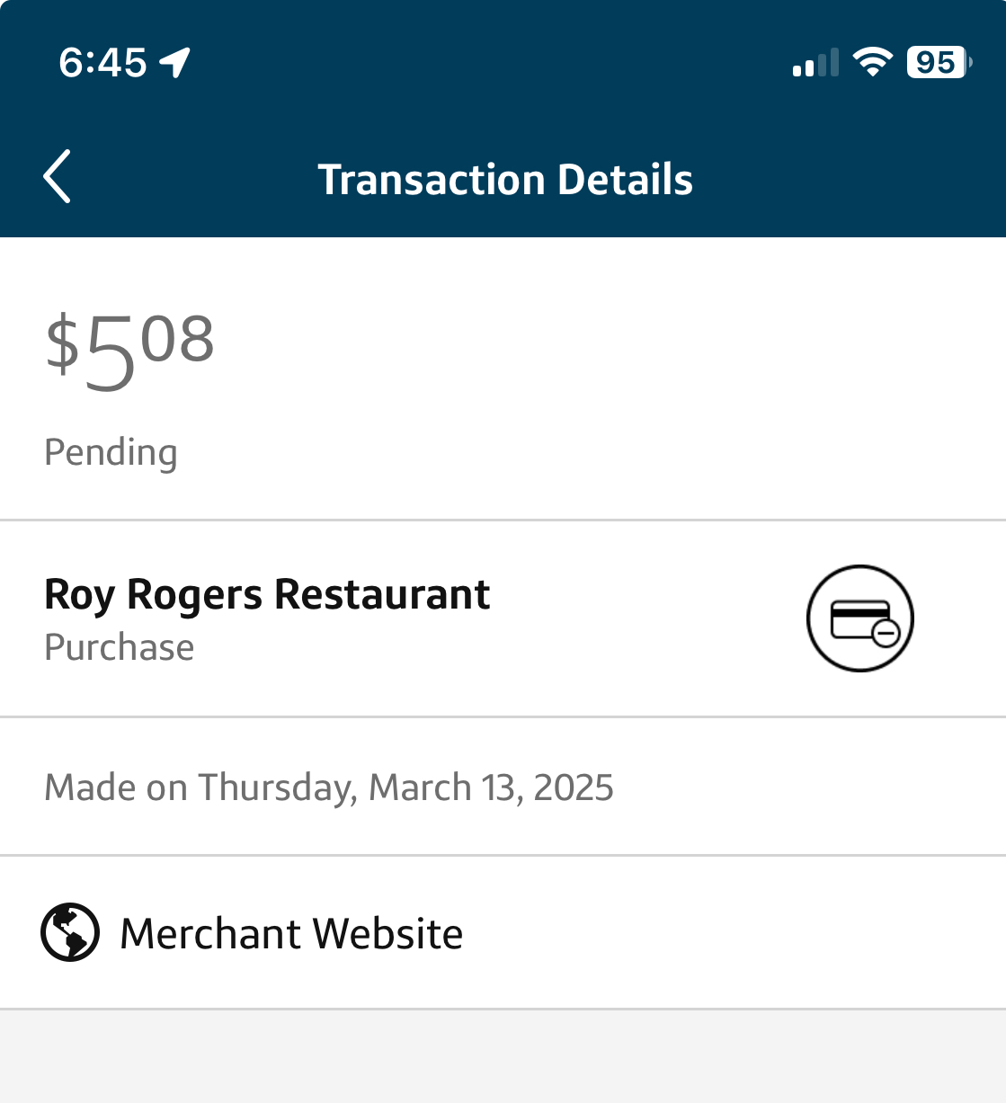Tap the battery indicator showing 95
1006x1103 pixels.
pos(938,62)
